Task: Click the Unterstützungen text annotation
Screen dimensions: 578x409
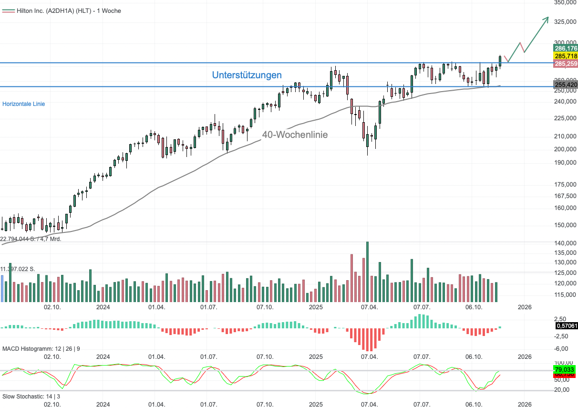Action: (x=247, y=75)
